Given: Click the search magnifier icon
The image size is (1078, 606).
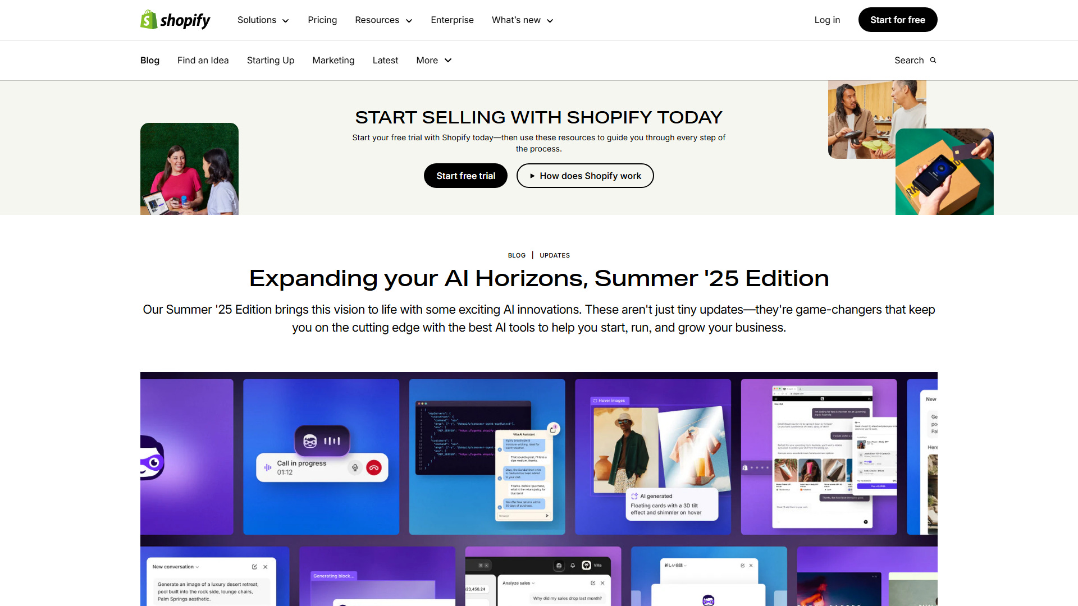Looking at the screenshot, I should 933,60.
